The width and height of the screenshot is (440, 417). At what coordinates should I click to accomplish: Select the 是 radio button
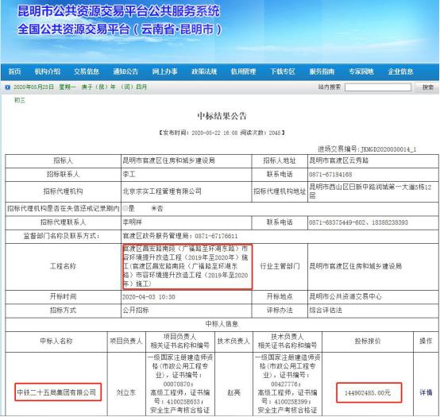tap(125, 208)
